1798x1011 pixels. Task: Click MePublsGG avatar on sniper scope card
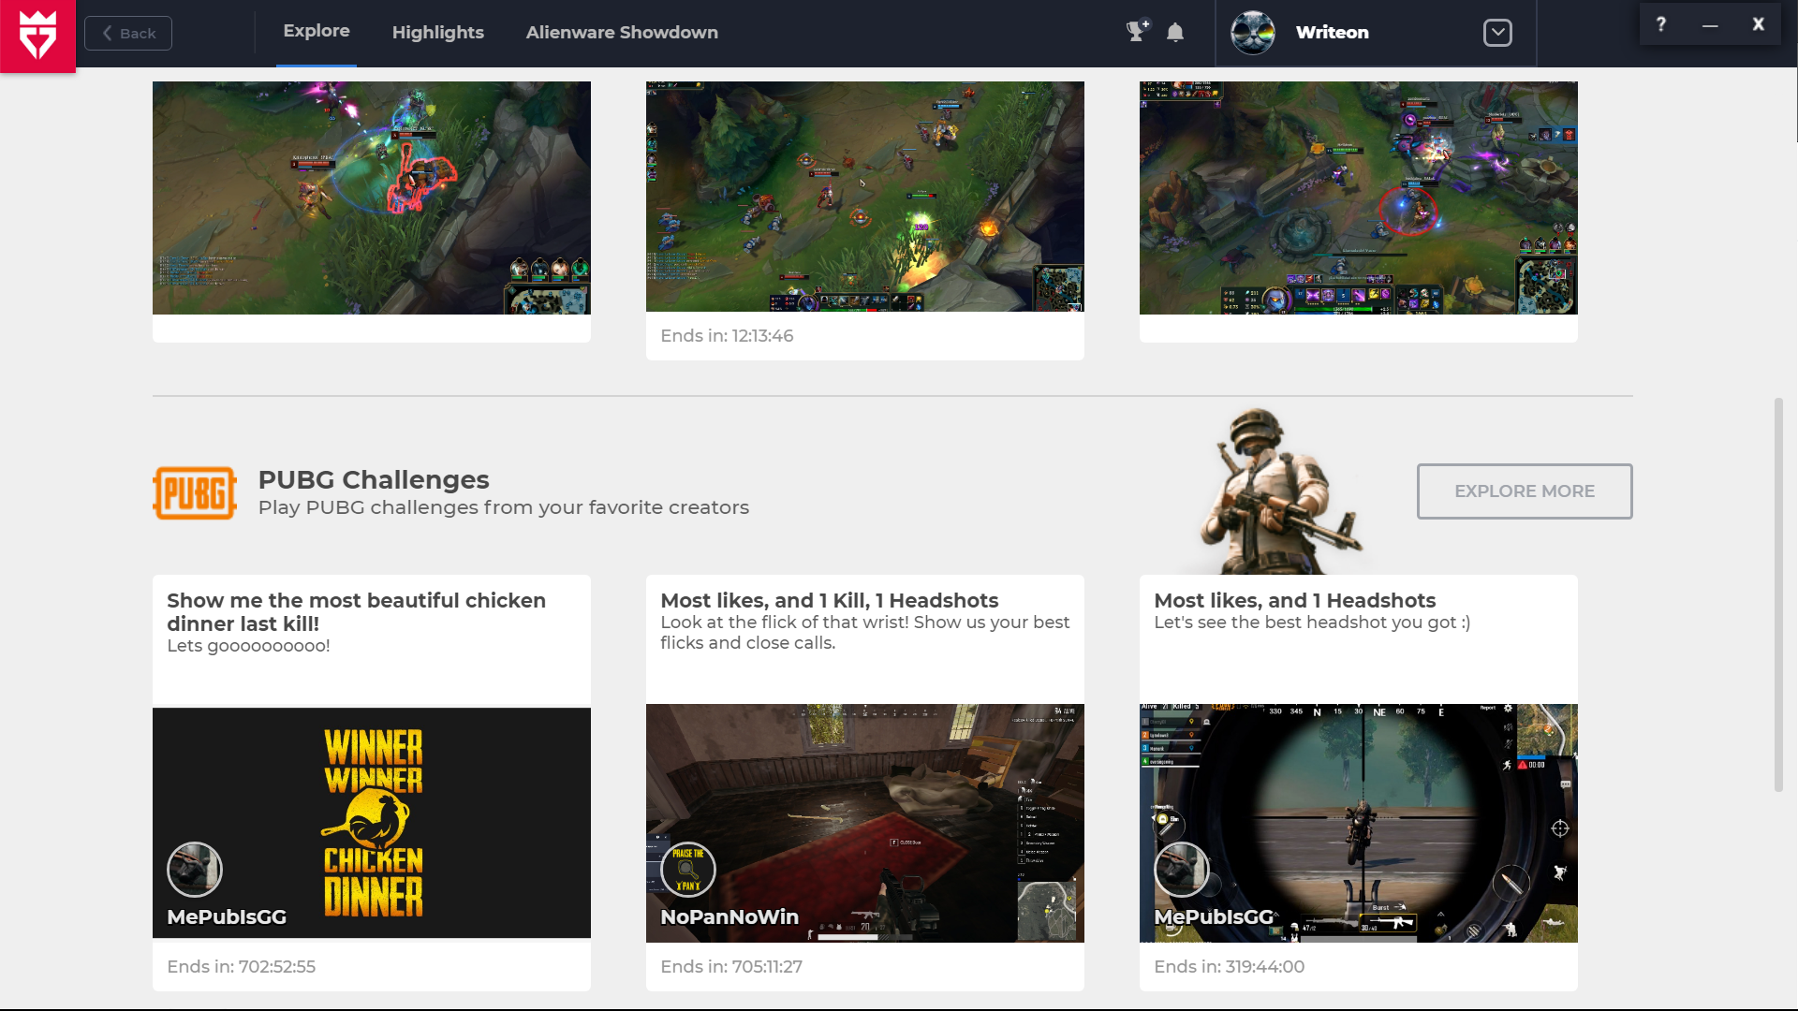tap(1182, 870)
